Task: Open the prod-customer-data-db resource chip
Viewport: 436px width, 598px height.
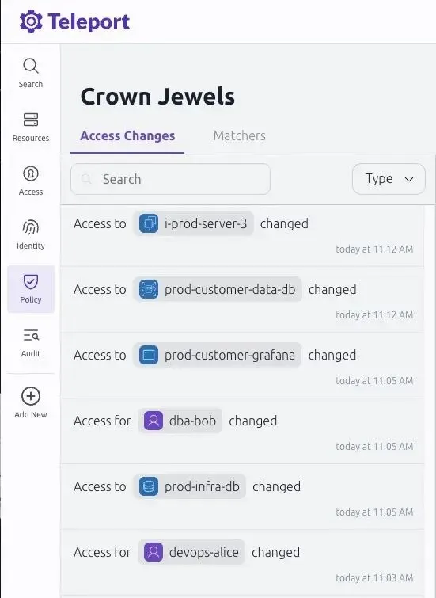Action: tap(218, 289)
